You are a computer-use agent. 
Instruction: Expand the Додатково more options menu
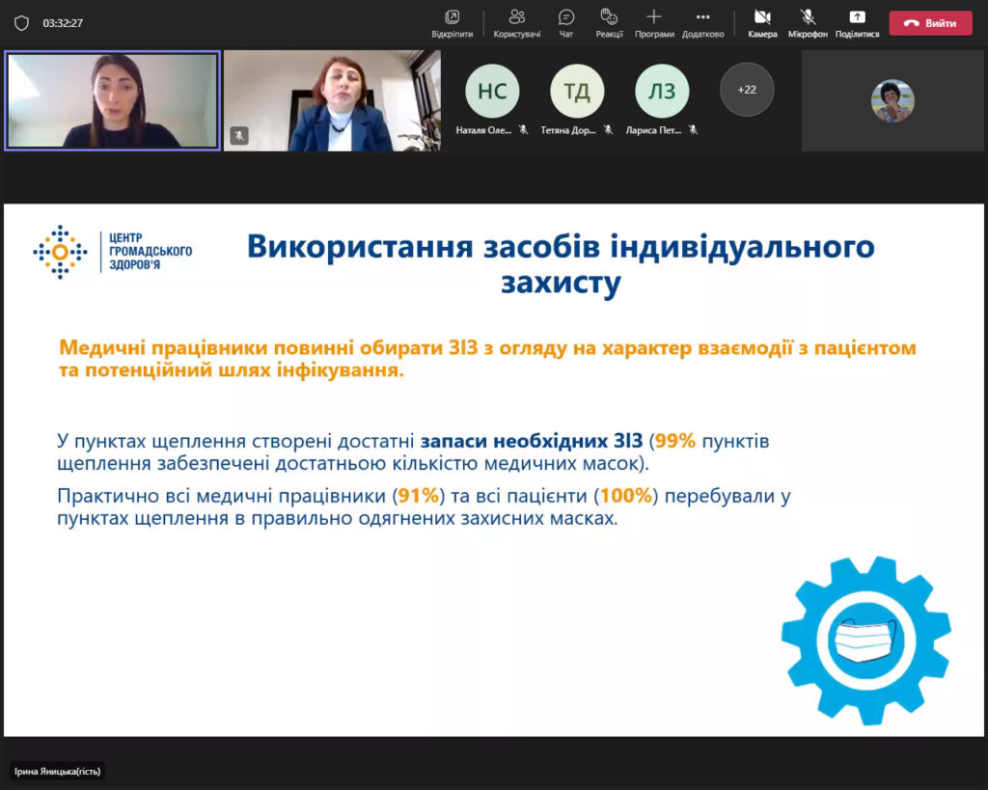(702, 22)
